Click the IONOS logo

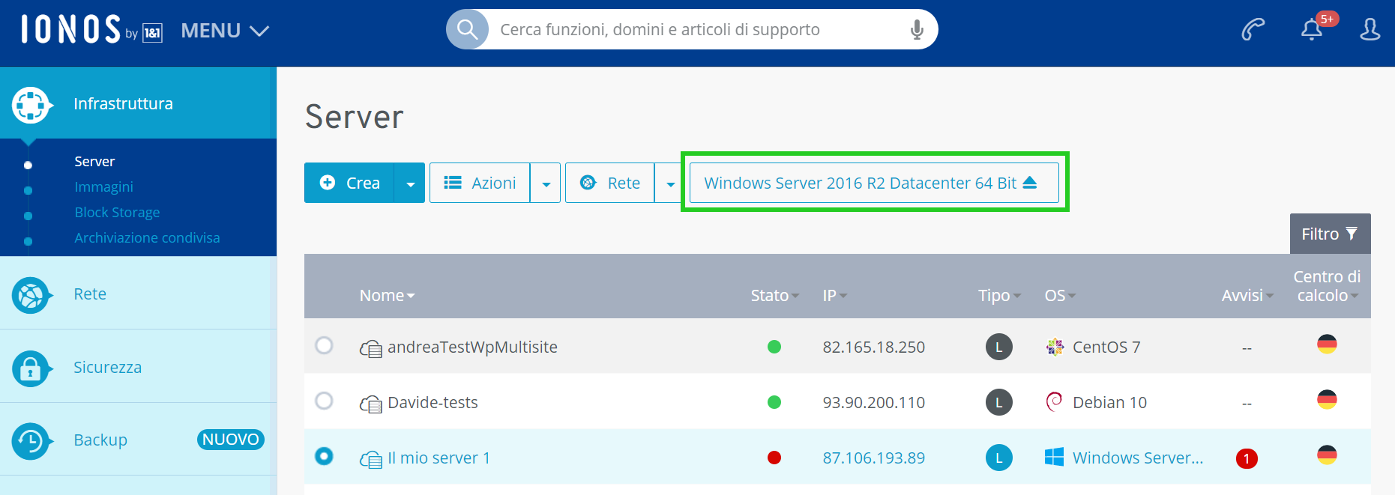(x=91, y=30)
